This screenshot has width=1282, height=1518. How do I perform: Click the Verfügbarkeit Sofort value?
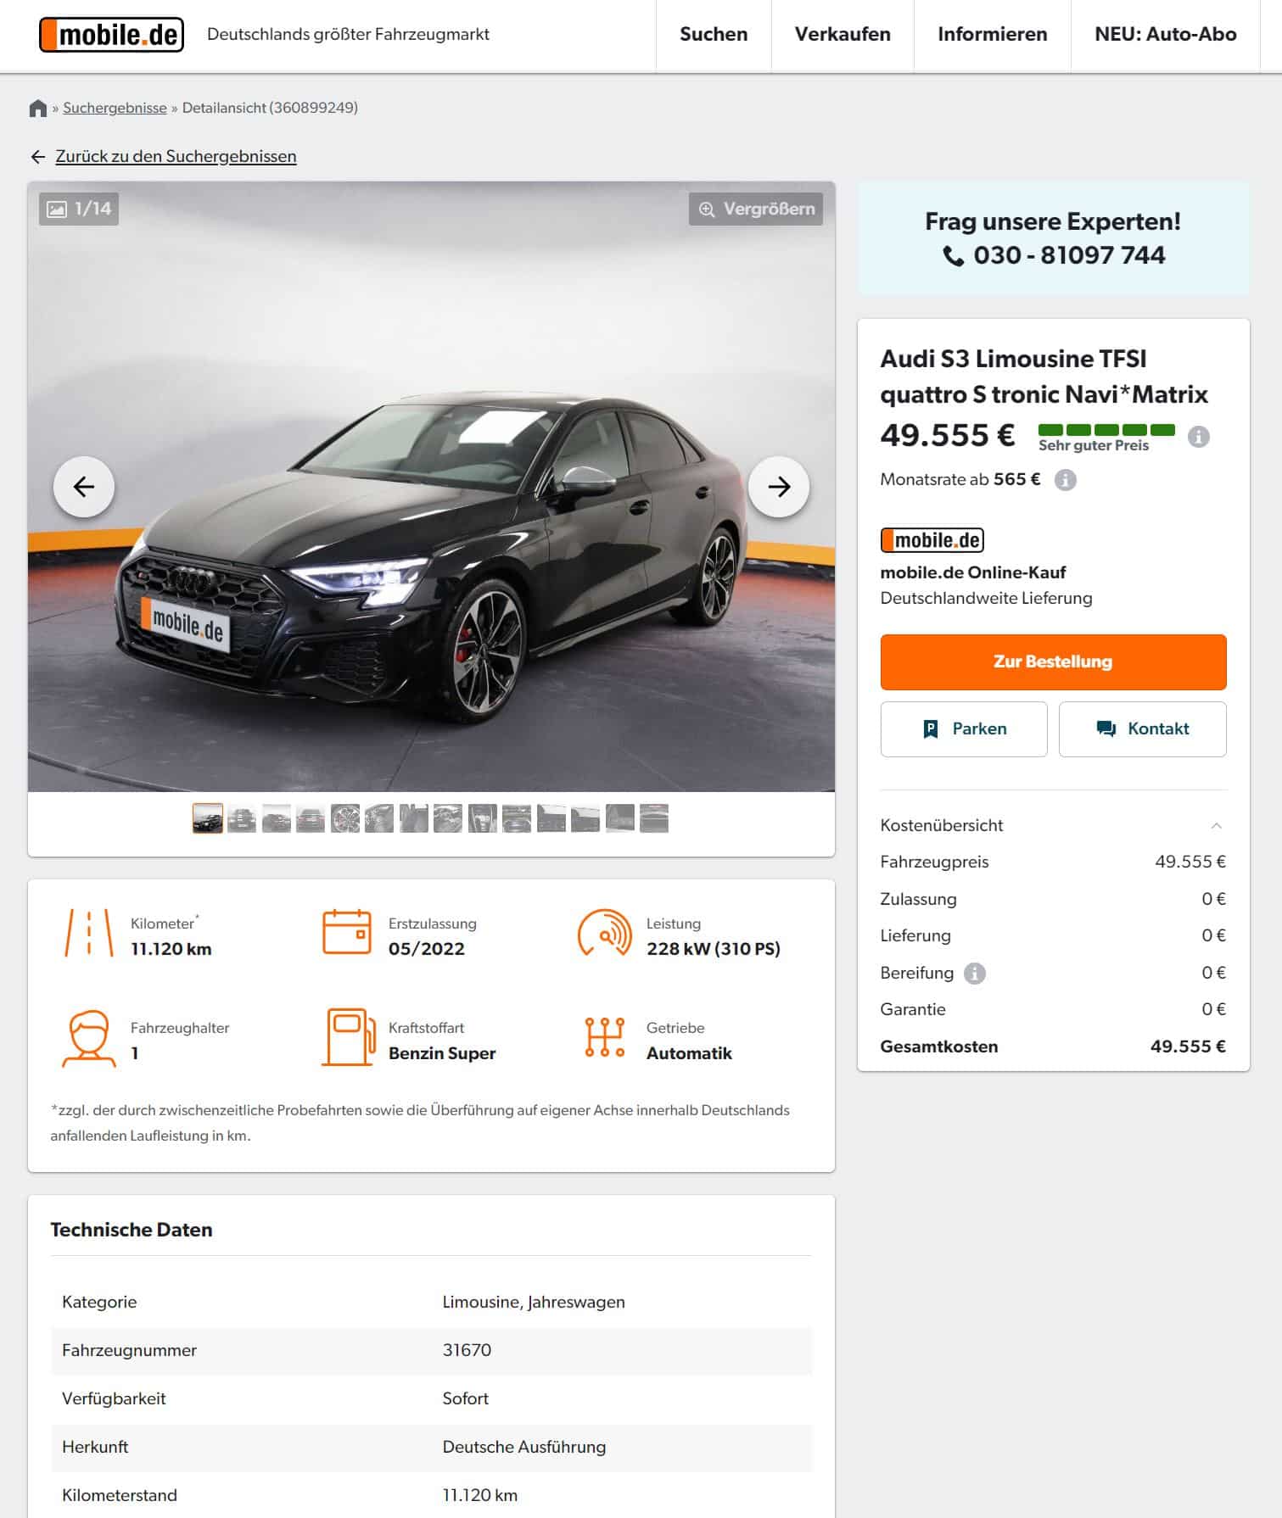click(465, 1398)
